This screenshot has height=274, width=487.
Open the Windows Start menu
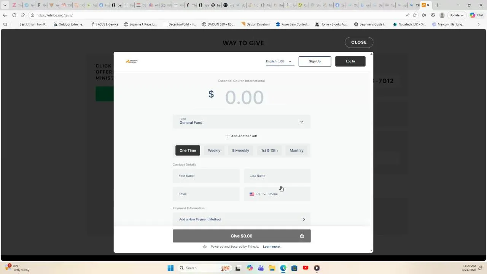[170, 268]
